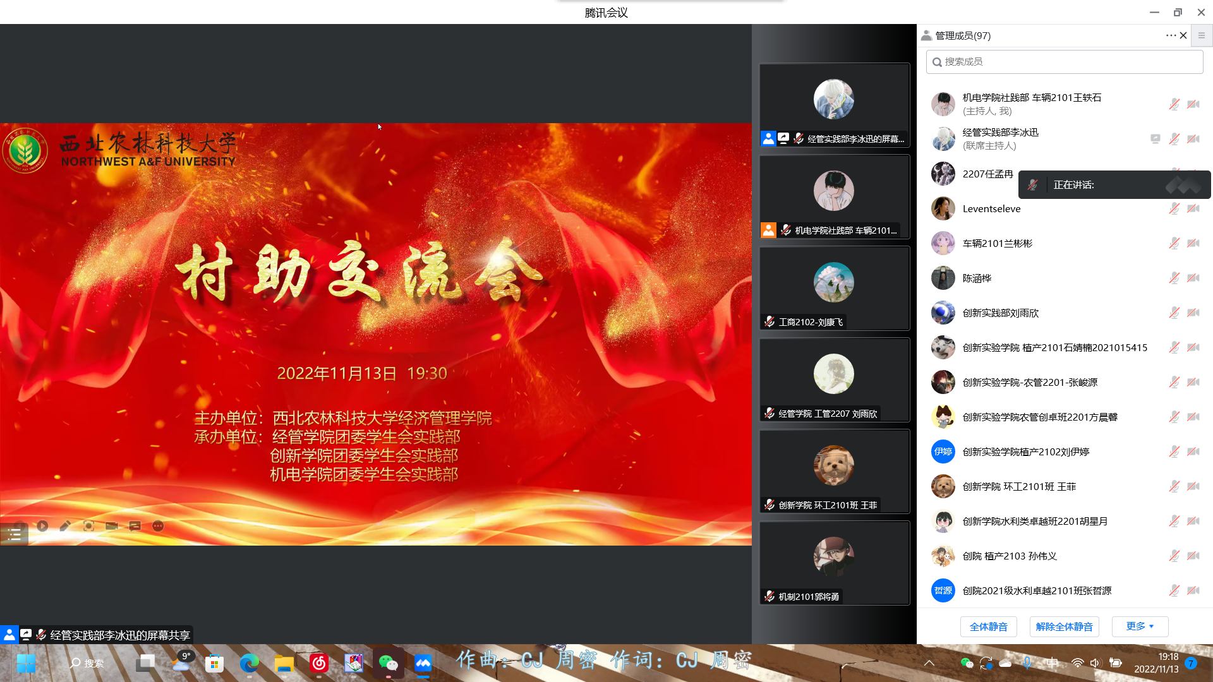This screenshot has height=682, width=1213.
Task: Click the camera icon on slide toolbar
Action: coord(112,526)
